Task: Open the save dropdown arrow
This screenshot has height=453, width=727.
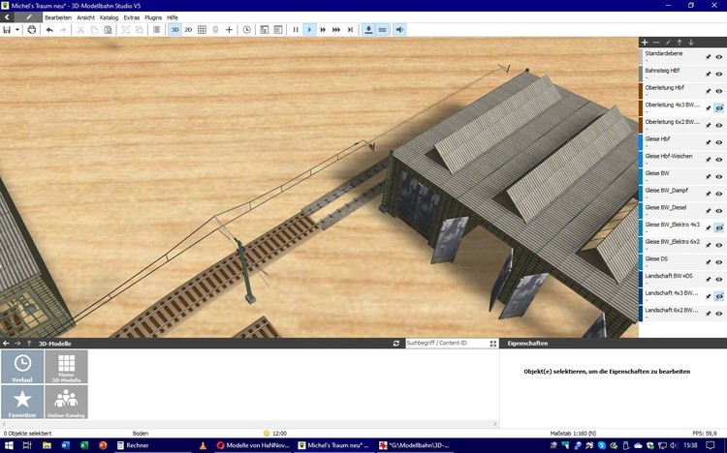Action: [x=17, y=30]
